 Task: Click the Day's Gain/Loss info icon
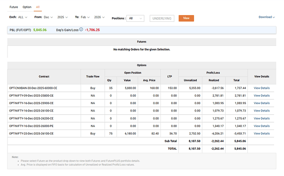pos(81,30)
